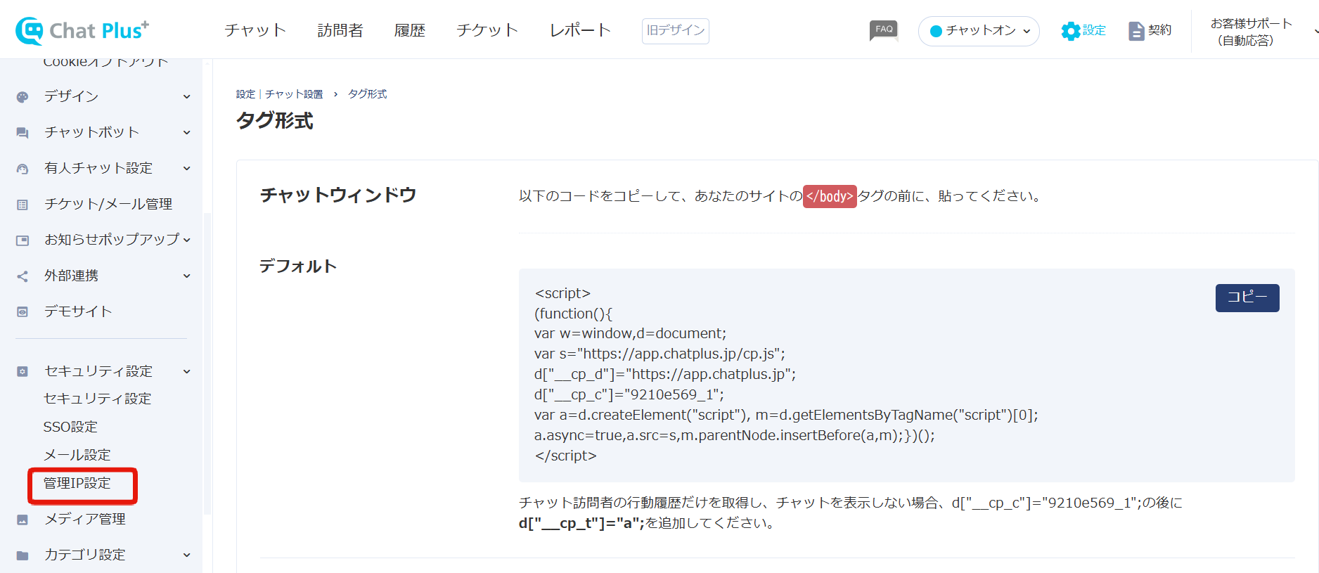Open the 設定 link in header
Screen dimensions: 1319x573
point(1094,30)
